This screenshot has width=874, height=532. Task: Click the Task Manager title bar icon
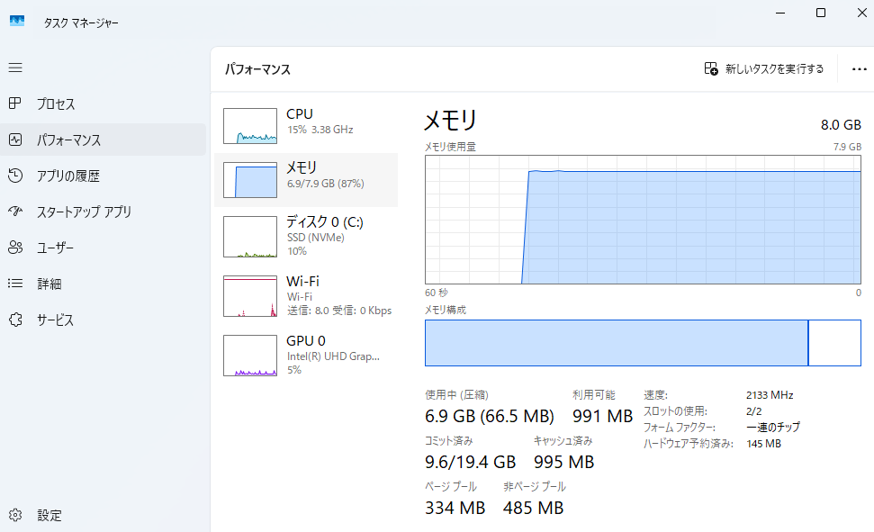[x=17, y=22]
